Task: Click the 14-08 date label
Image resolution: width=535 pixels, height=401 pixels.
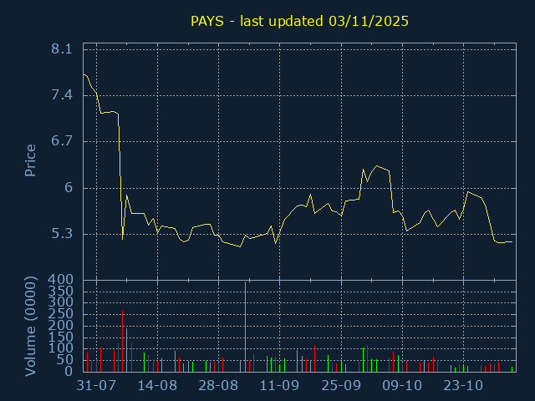Action: tap(157, 386)
